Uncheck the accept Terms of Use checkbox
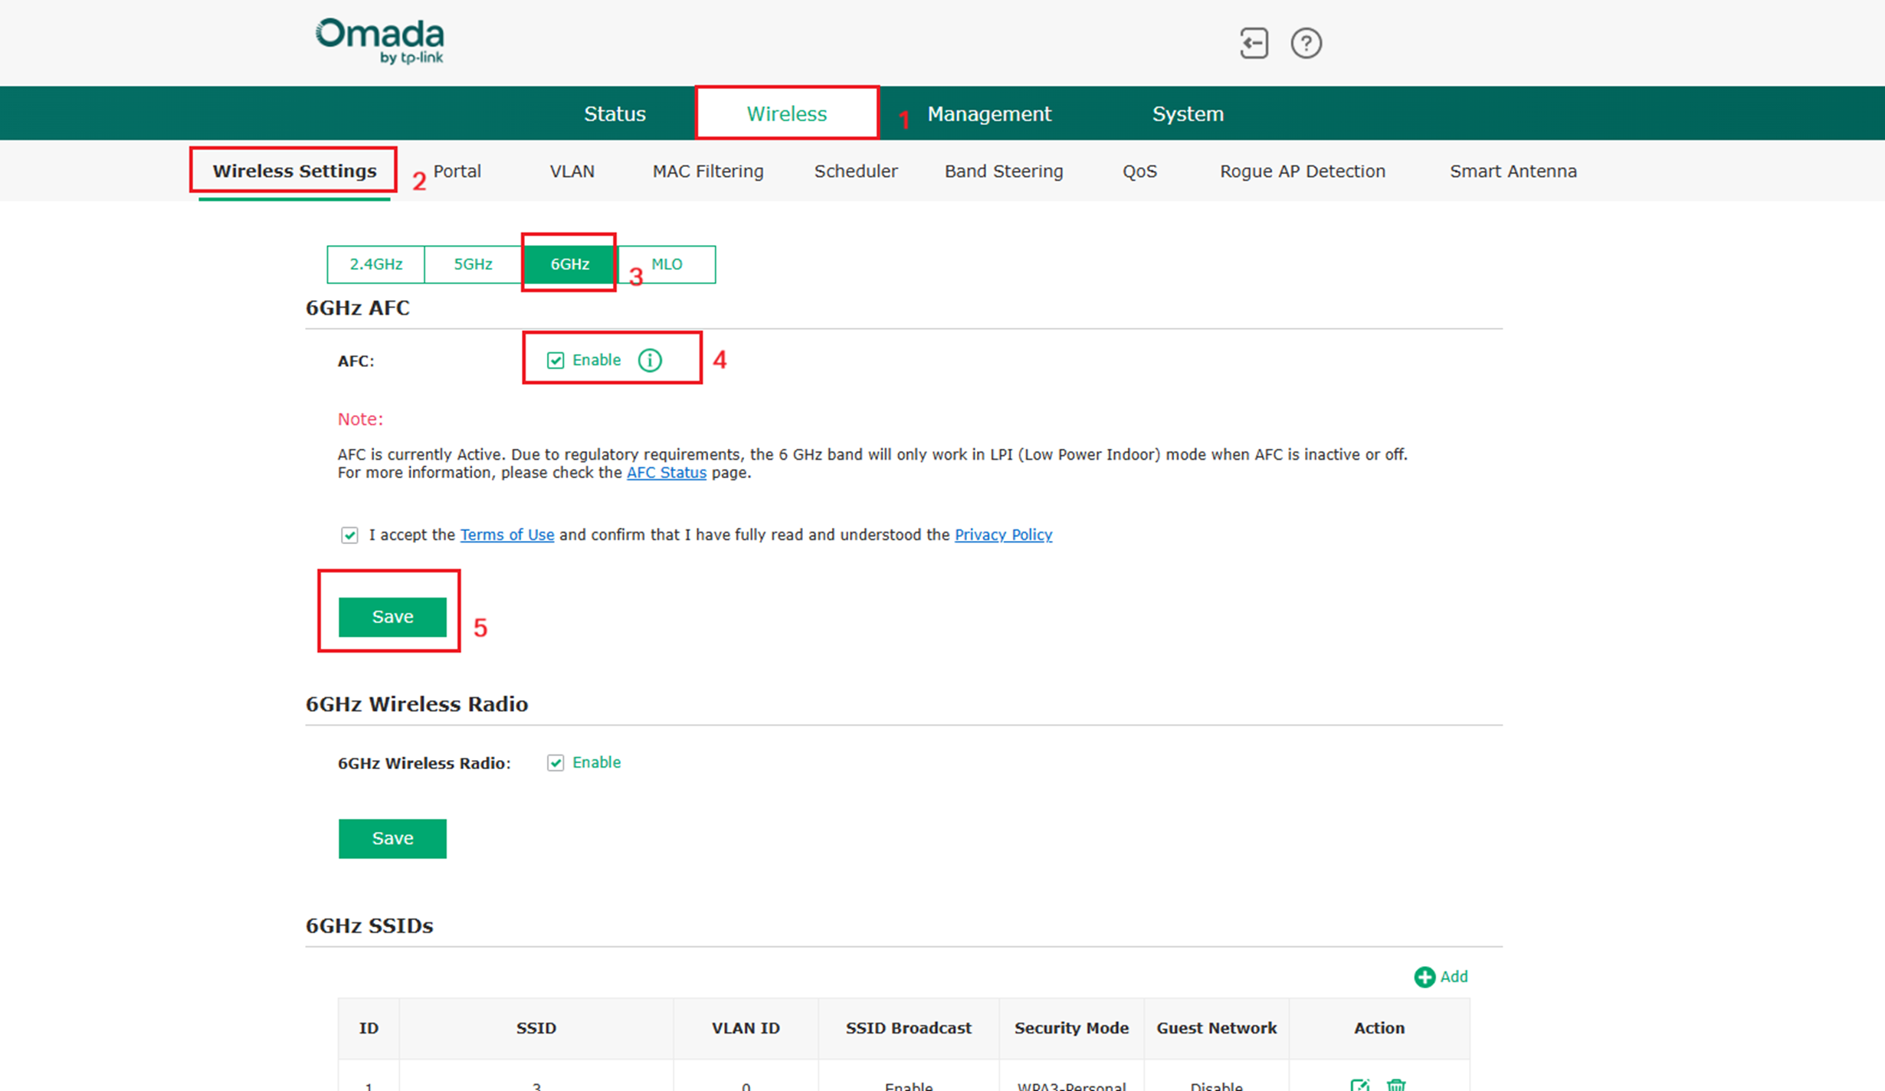 pyautogui.click(x=349, y=535)
